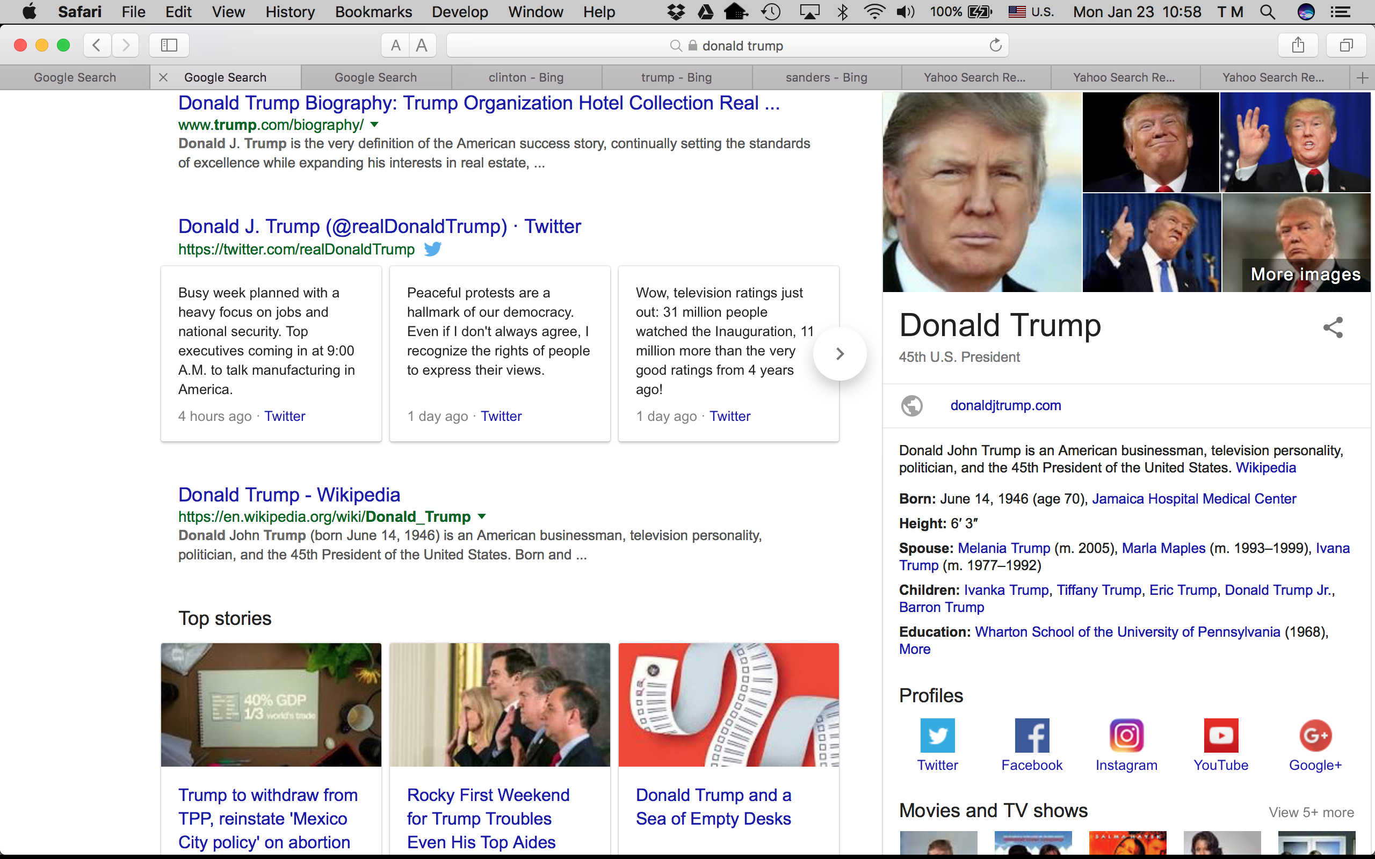Image resolution: width=1375 pixels, height=859 pixels.
Task: Toggle the Safari sidebar button
Action: (x=169, y=46)
